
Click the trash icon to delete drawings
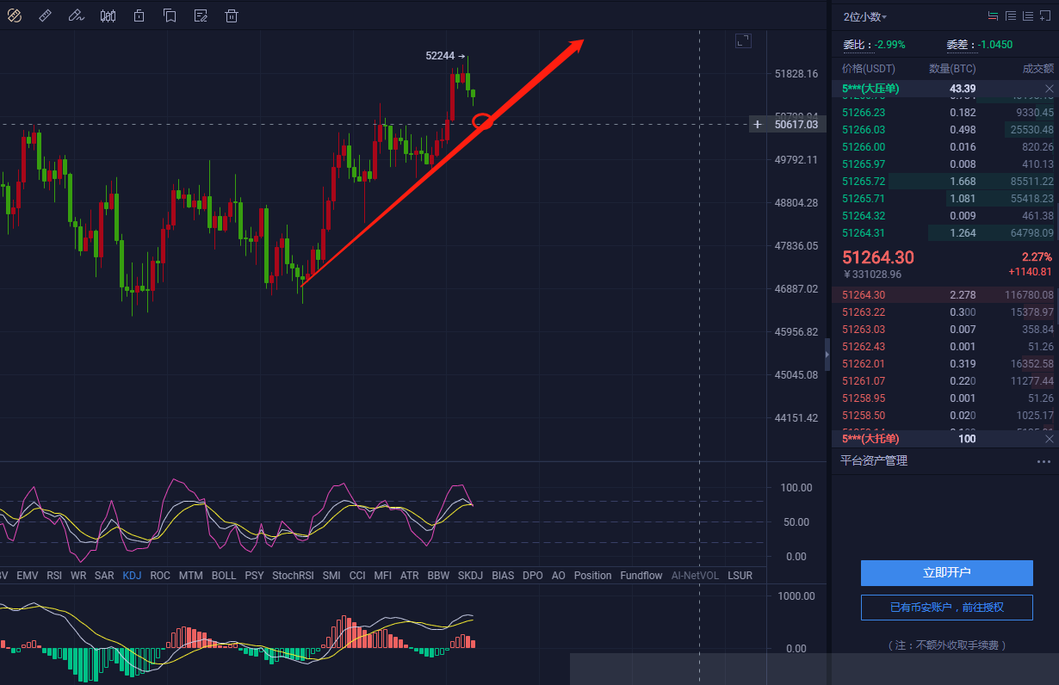(x=231, y=15)
